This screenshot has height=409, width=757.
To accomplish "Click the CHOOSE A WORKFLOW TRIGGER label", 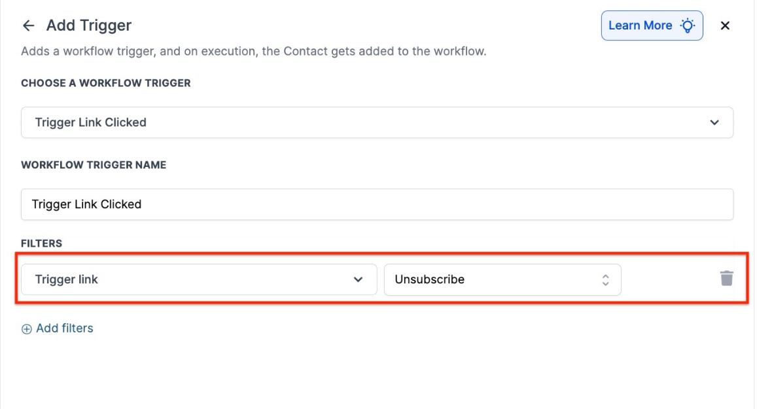I will [x=106, y=83].
